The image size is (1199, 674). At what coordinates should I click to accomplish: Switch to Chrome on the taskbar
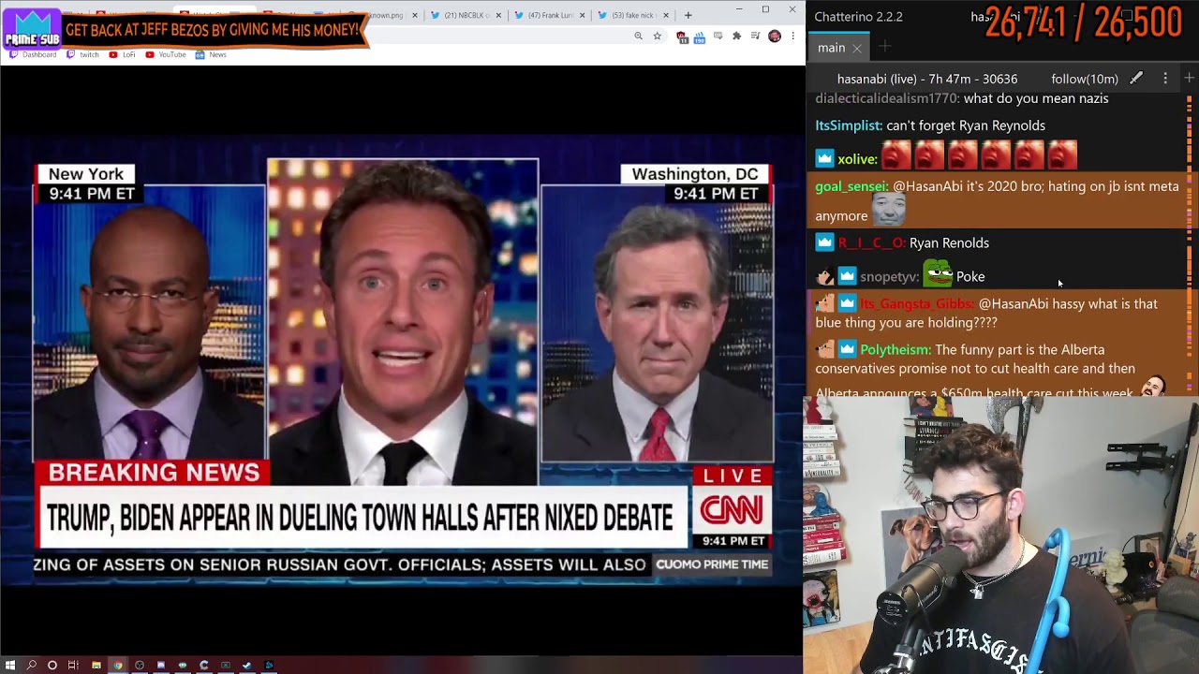[x=118, y=666]
